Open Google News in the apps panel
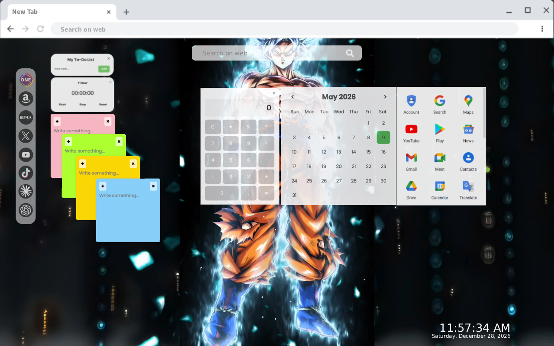554x346 pixels. 468,133
